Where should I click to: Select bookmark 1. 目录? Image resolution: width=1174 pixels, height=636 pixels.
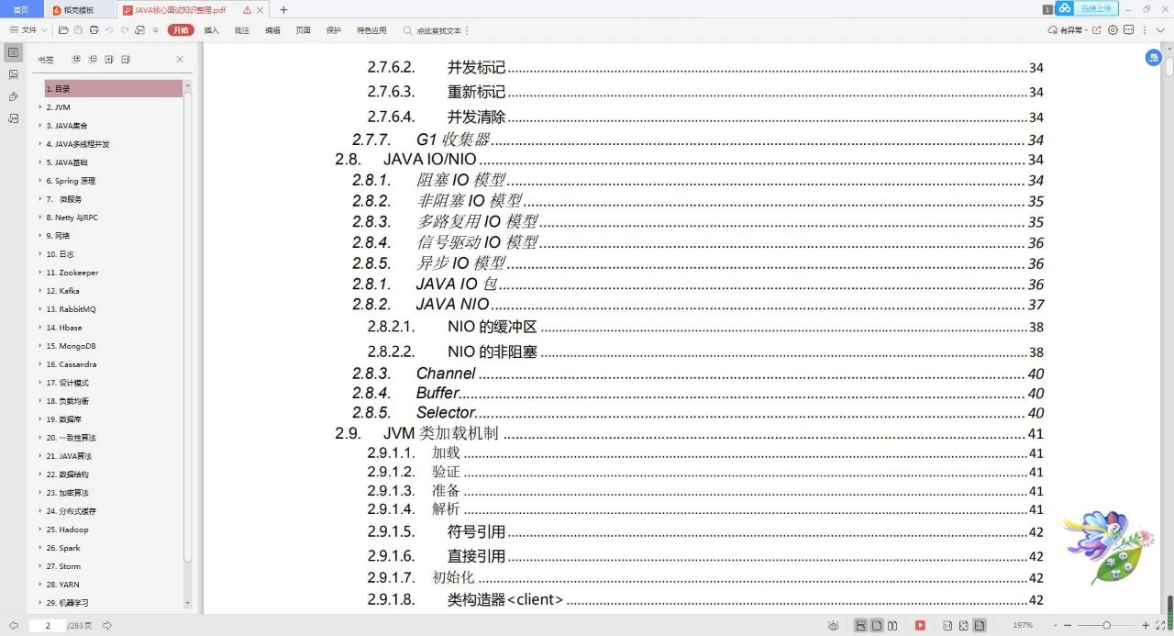tap(114, 89)
